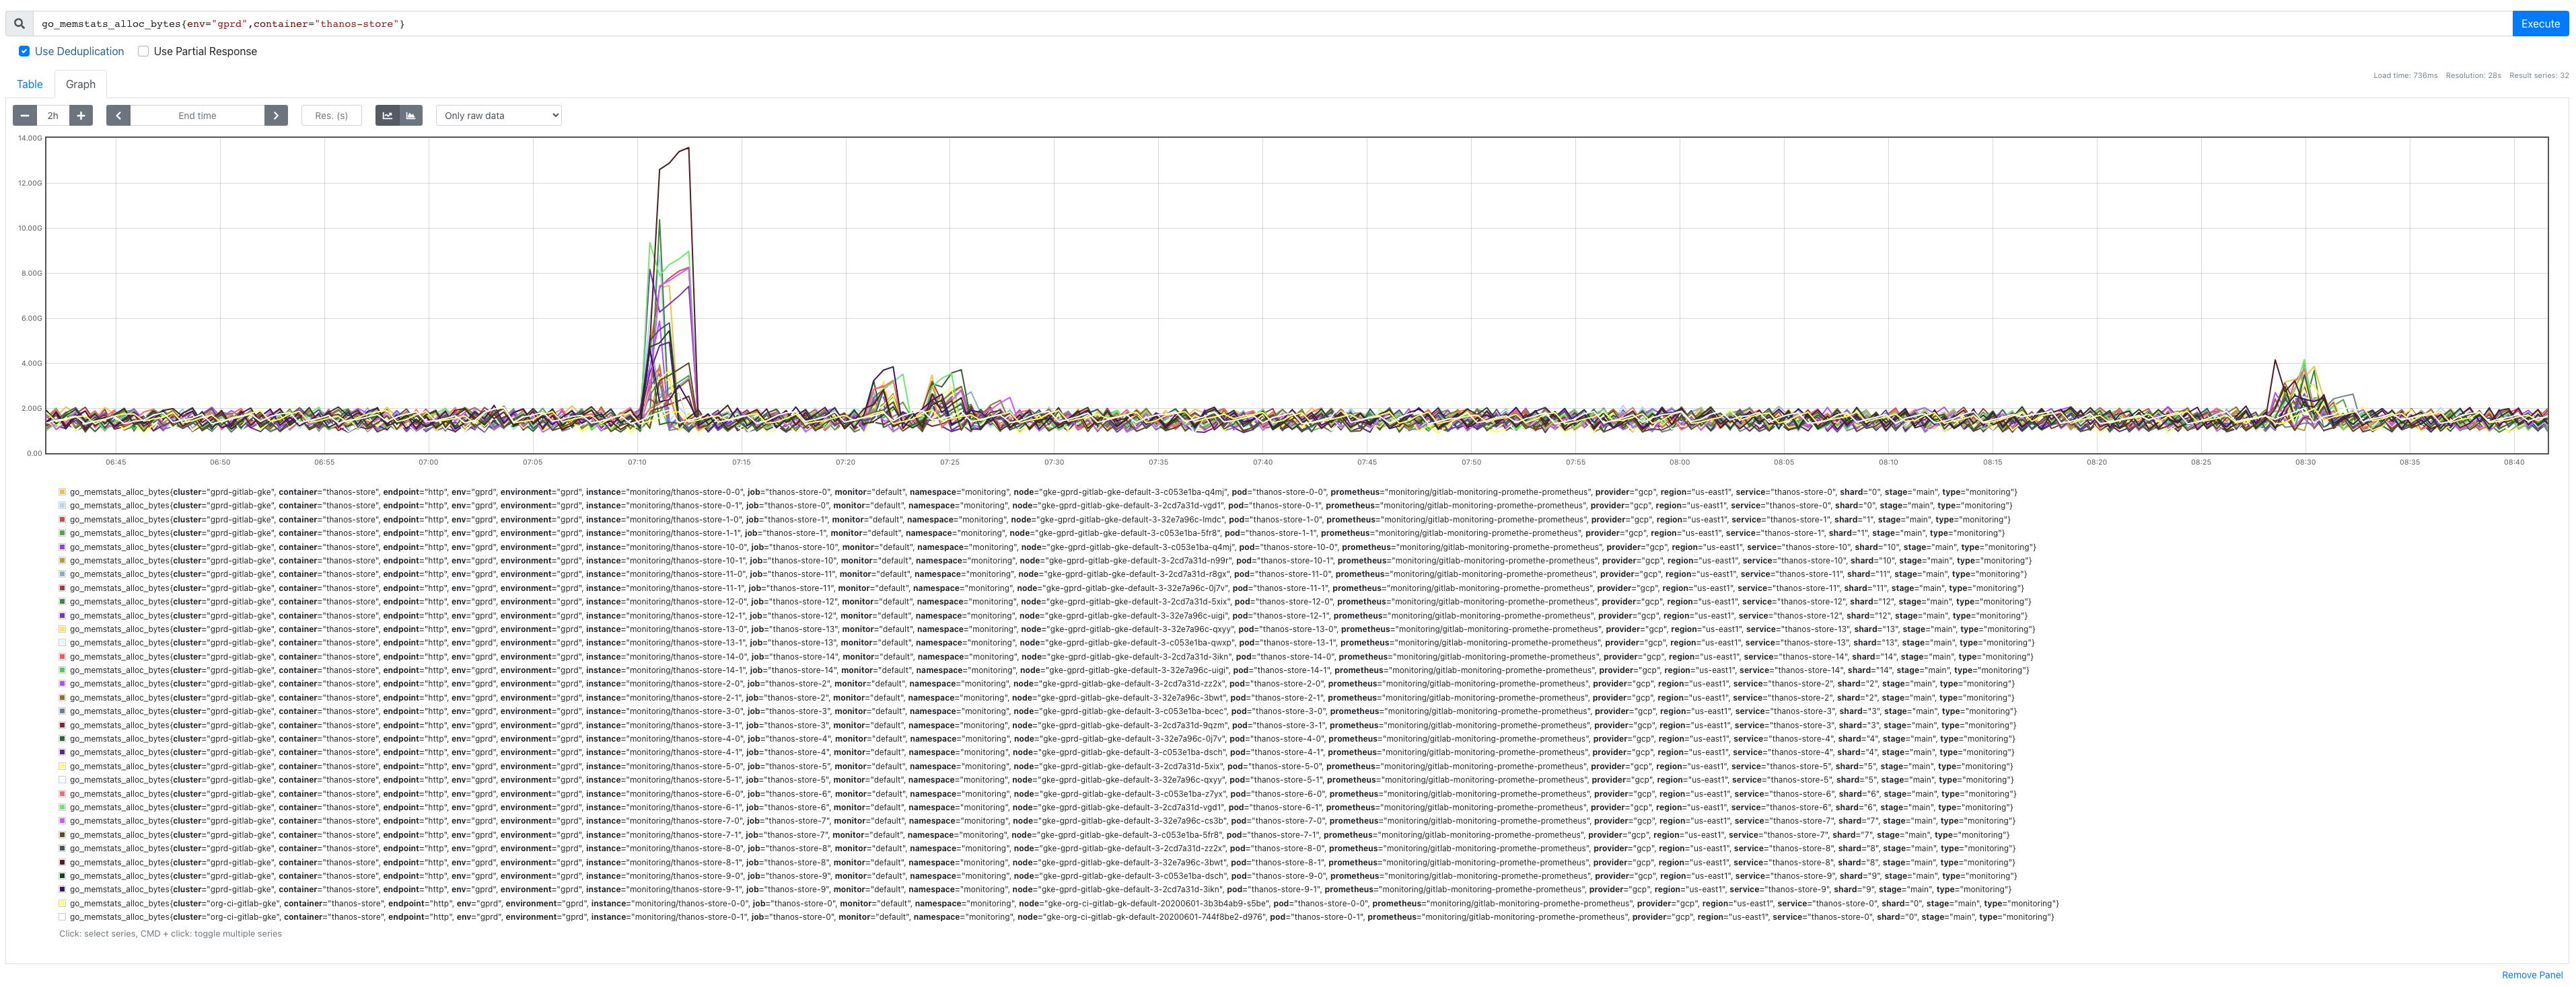Click the End time input field

tap(197, 116)
